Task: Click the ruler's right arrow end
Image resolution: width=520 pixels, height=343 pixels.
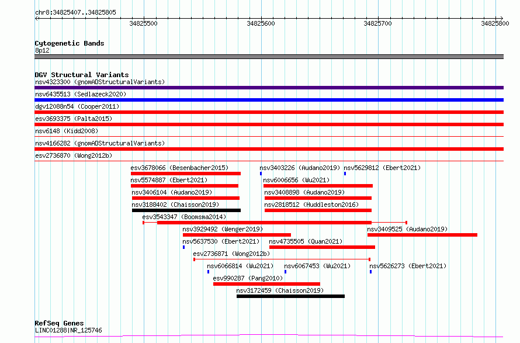Action: tap(501, 18)
